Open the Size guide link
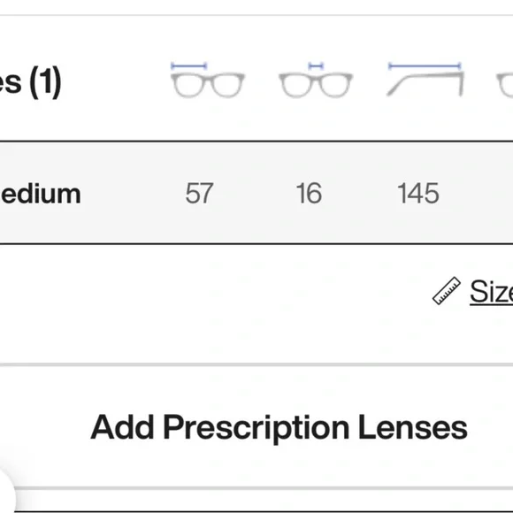The height and width of the screenshot is (513, 513). click(x=491, y=292)
